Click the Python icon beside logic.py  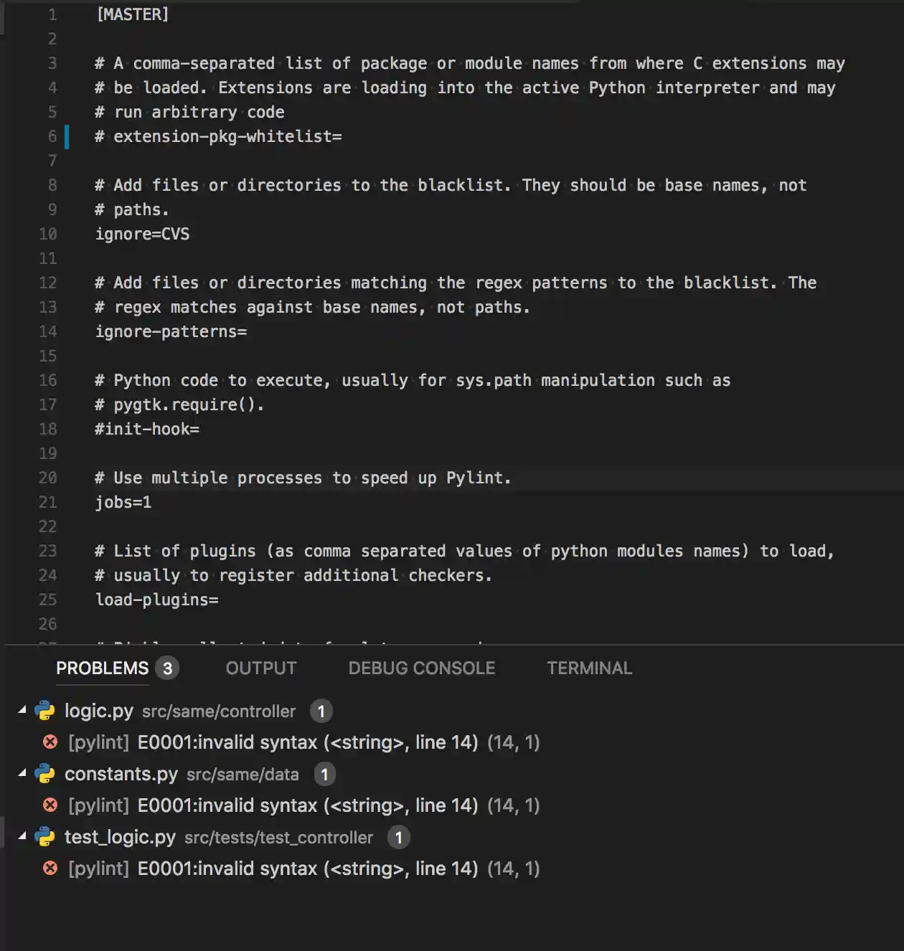pos(44,711)
